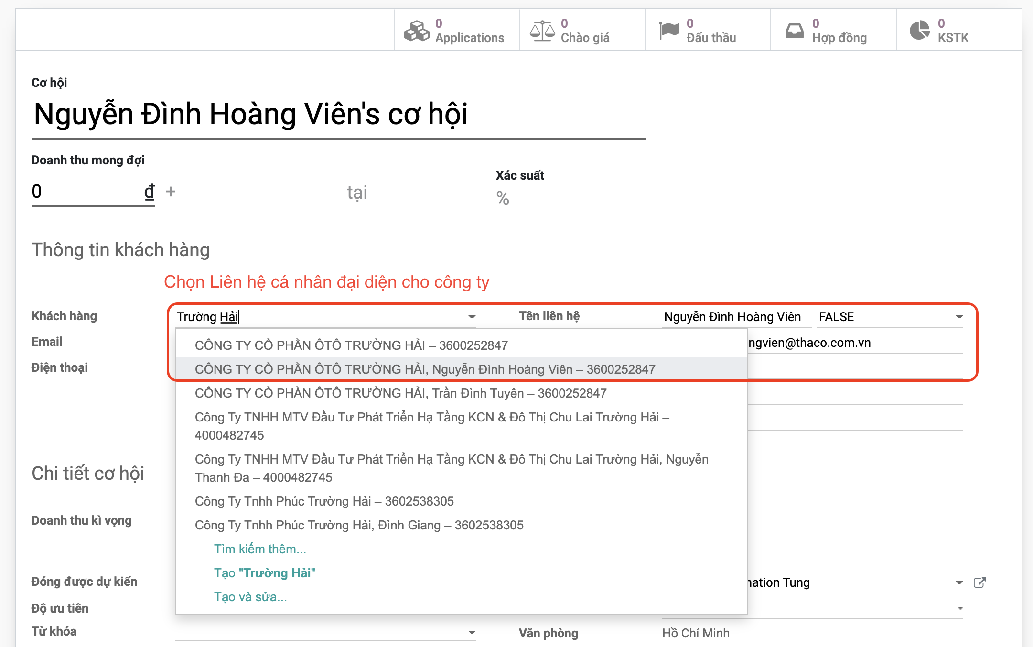The height and width of the screenshot is (647, 1033).
Task: Open the FALSE title dropdown
Action: 958,317
